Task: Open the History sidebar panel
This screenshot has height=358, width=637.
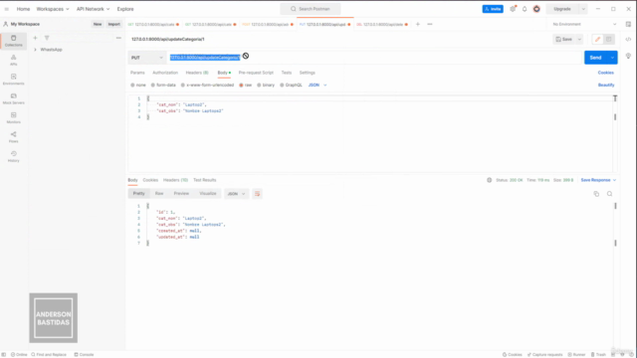Action: coord(13,156)
